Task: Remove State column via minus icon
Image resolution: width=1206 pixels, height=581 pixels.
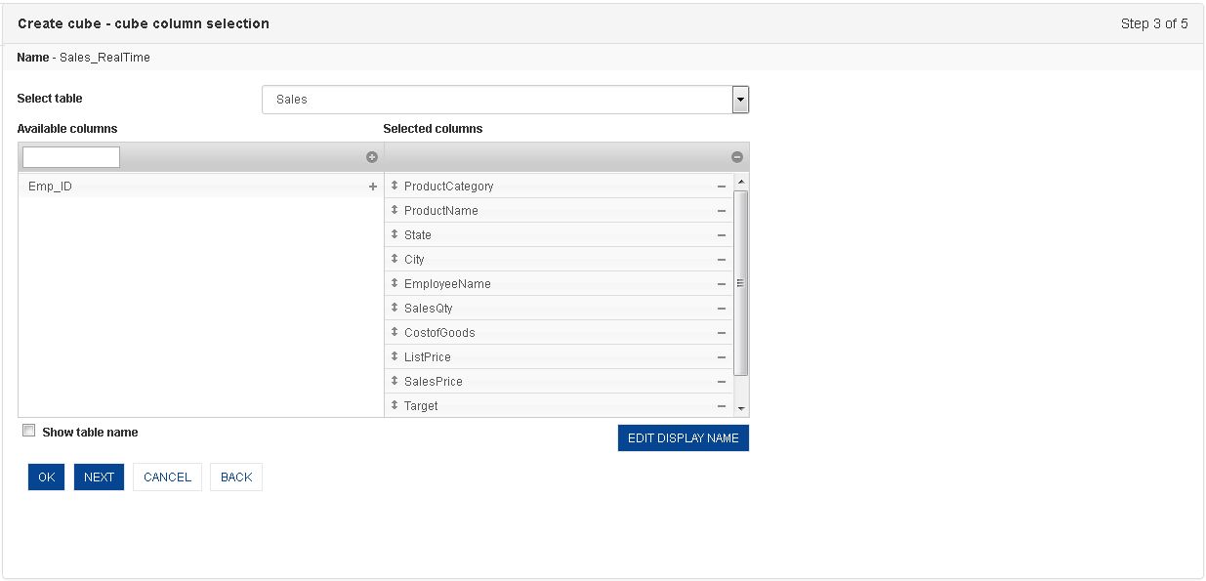Action: pyautogui.click(x=722, y=235)
